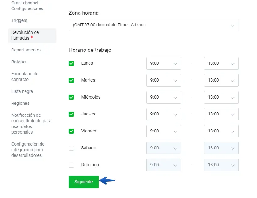Screen dimensions: 257x198
Task: Uncheck the Miércoles checkbox
Action: point(71,97)
